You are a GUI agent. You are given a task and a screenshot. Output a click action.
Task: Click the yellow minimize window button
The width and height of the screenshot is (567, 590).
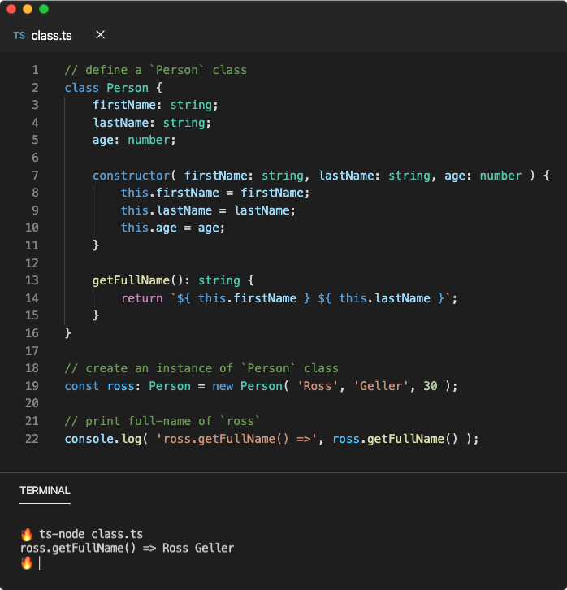pyautogui.click(x=28, y=9)
